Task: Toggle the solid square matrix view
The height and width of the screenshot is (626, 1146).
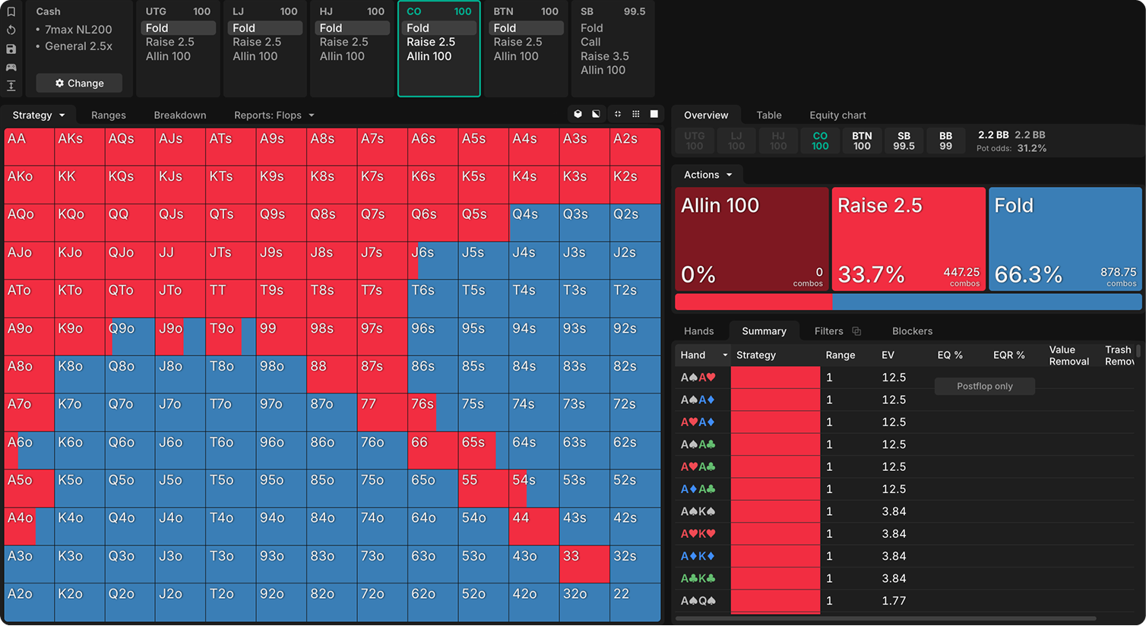Action: point(654,114)
